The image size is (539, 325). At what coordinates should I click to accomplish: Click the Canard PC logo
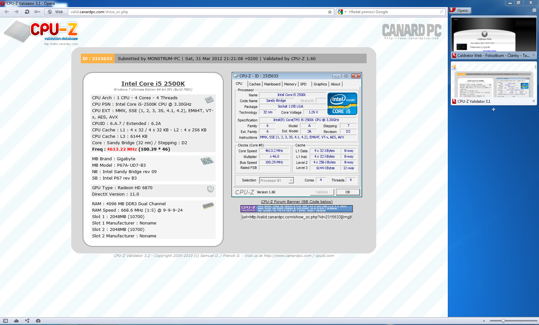[x=412, y=31]
